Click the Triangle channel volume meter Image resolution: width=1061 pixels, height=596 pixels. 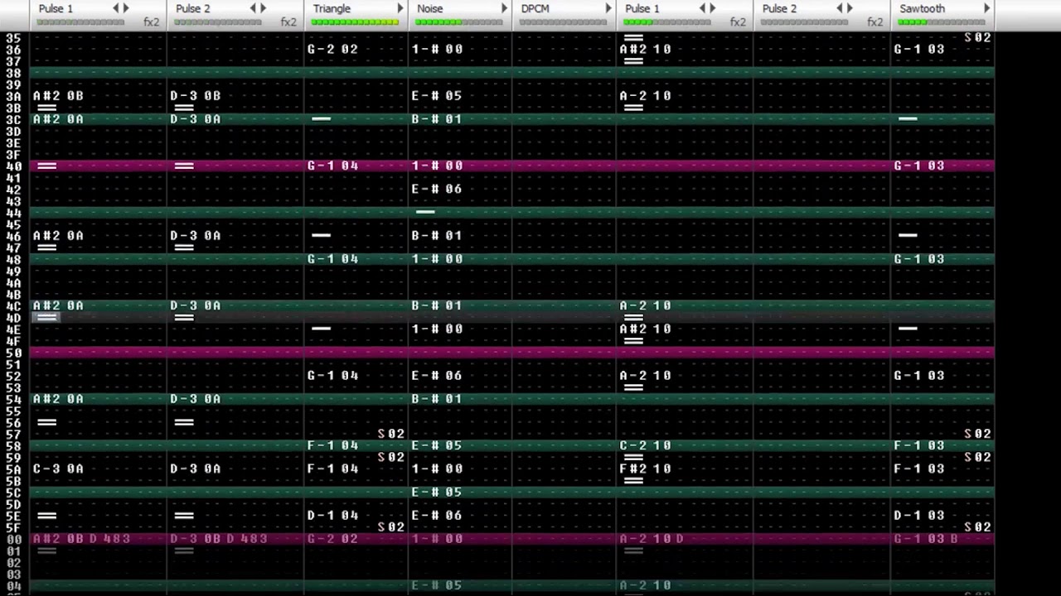click(x=355, y=22)
